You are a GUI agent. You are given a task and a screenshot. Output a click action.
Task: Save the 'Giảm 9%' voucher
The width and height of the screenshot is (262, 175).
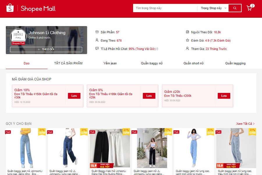click(149, 96)
